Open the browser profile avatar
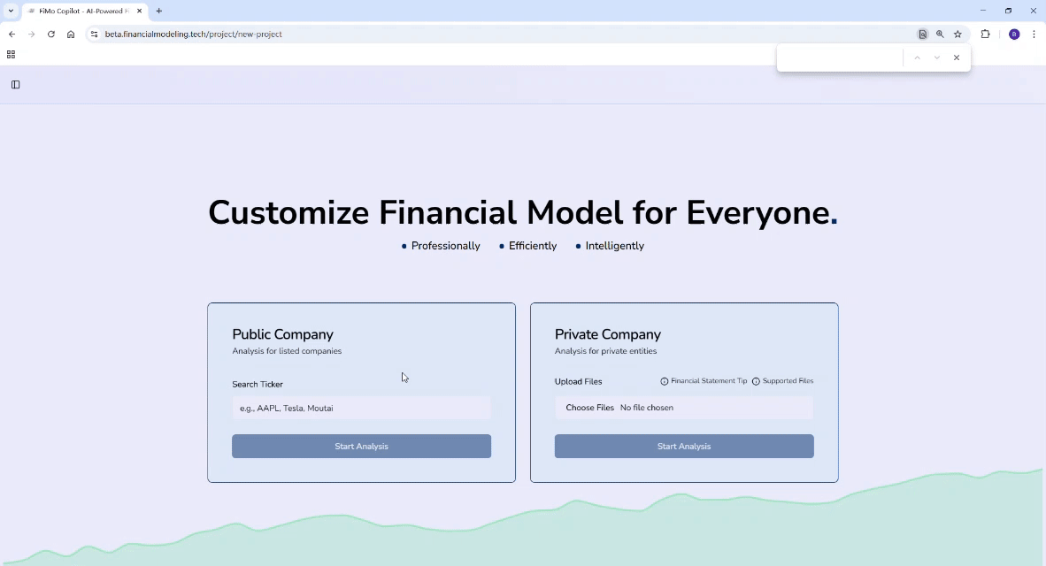This screenshot has height=566, width=1046. (1014, 34)
